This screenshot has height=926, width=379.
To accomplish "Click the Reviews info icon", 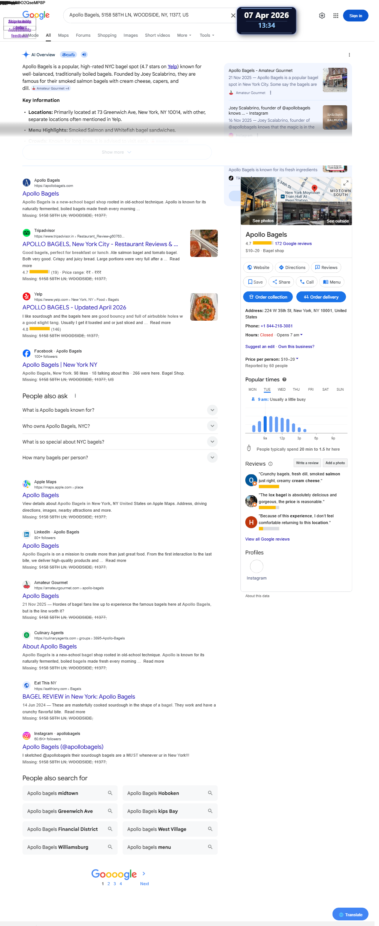I will coord(270,464).
